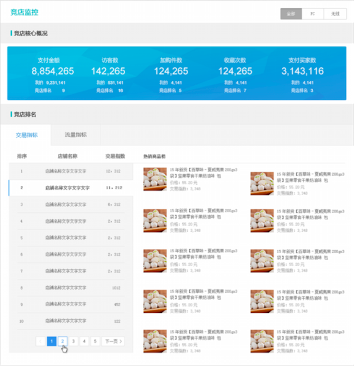Select rank 10 store row with 122
This screenshot has width=354, height=366.
(71, 321)
